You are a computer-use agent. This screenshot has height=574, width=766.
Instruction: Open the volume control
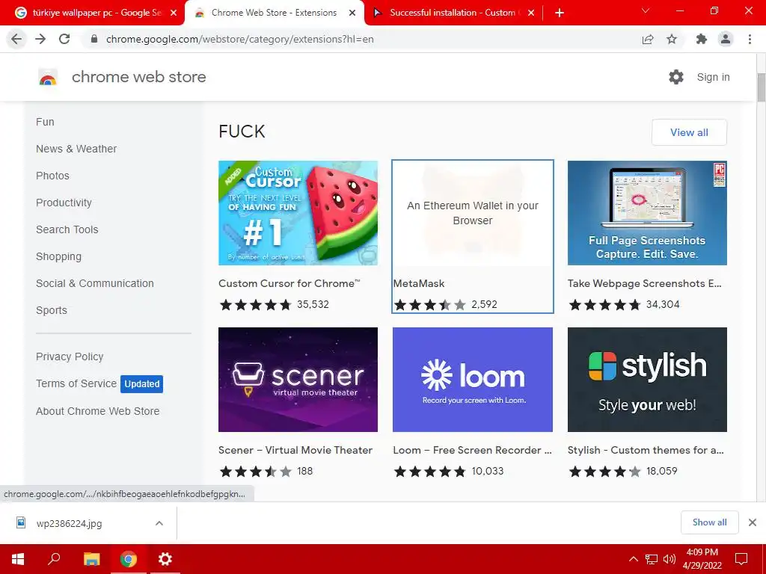[670, 559]
